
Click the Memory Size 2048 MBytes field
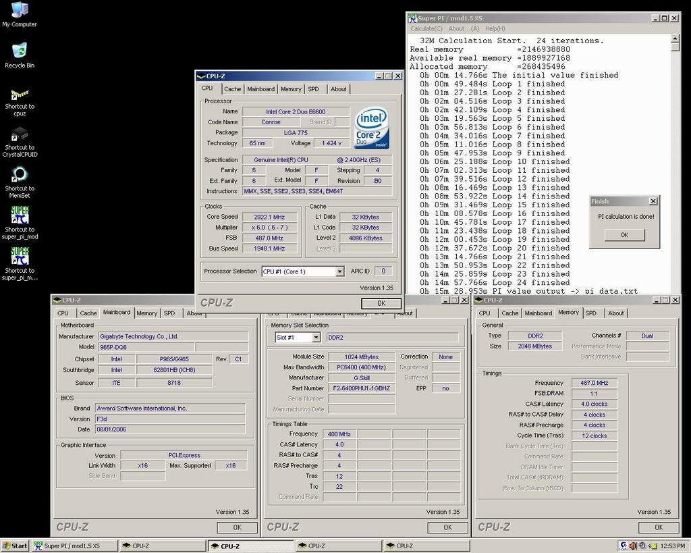535,346
